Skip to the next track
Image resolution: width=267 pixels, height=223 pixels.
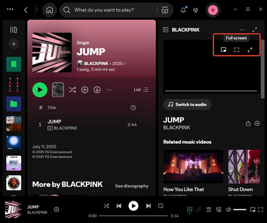point(149,206)
